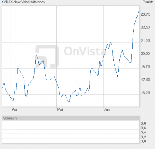Click the 0,0 volume axis label
Image resolution: width=155 pixels, height=149 pixels.
point(143,141)
